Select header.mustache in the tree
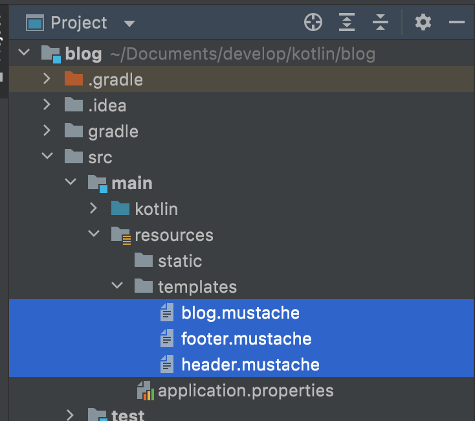 point(241,364)
